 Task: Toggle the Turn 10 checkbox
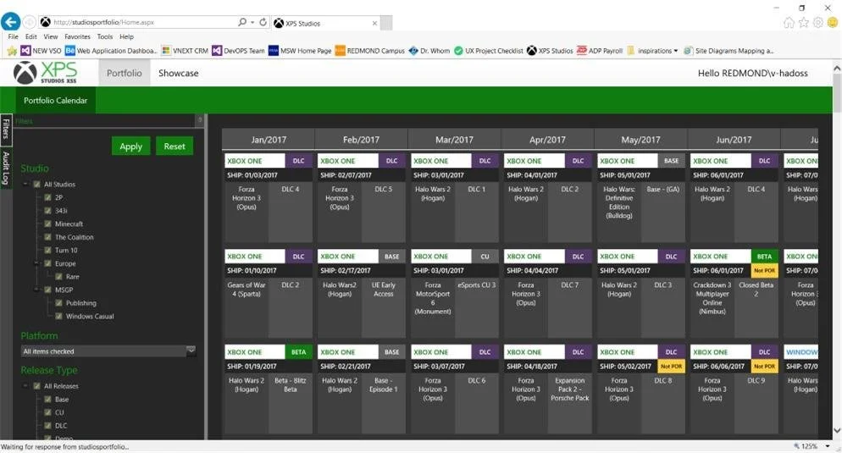[47, 250]
